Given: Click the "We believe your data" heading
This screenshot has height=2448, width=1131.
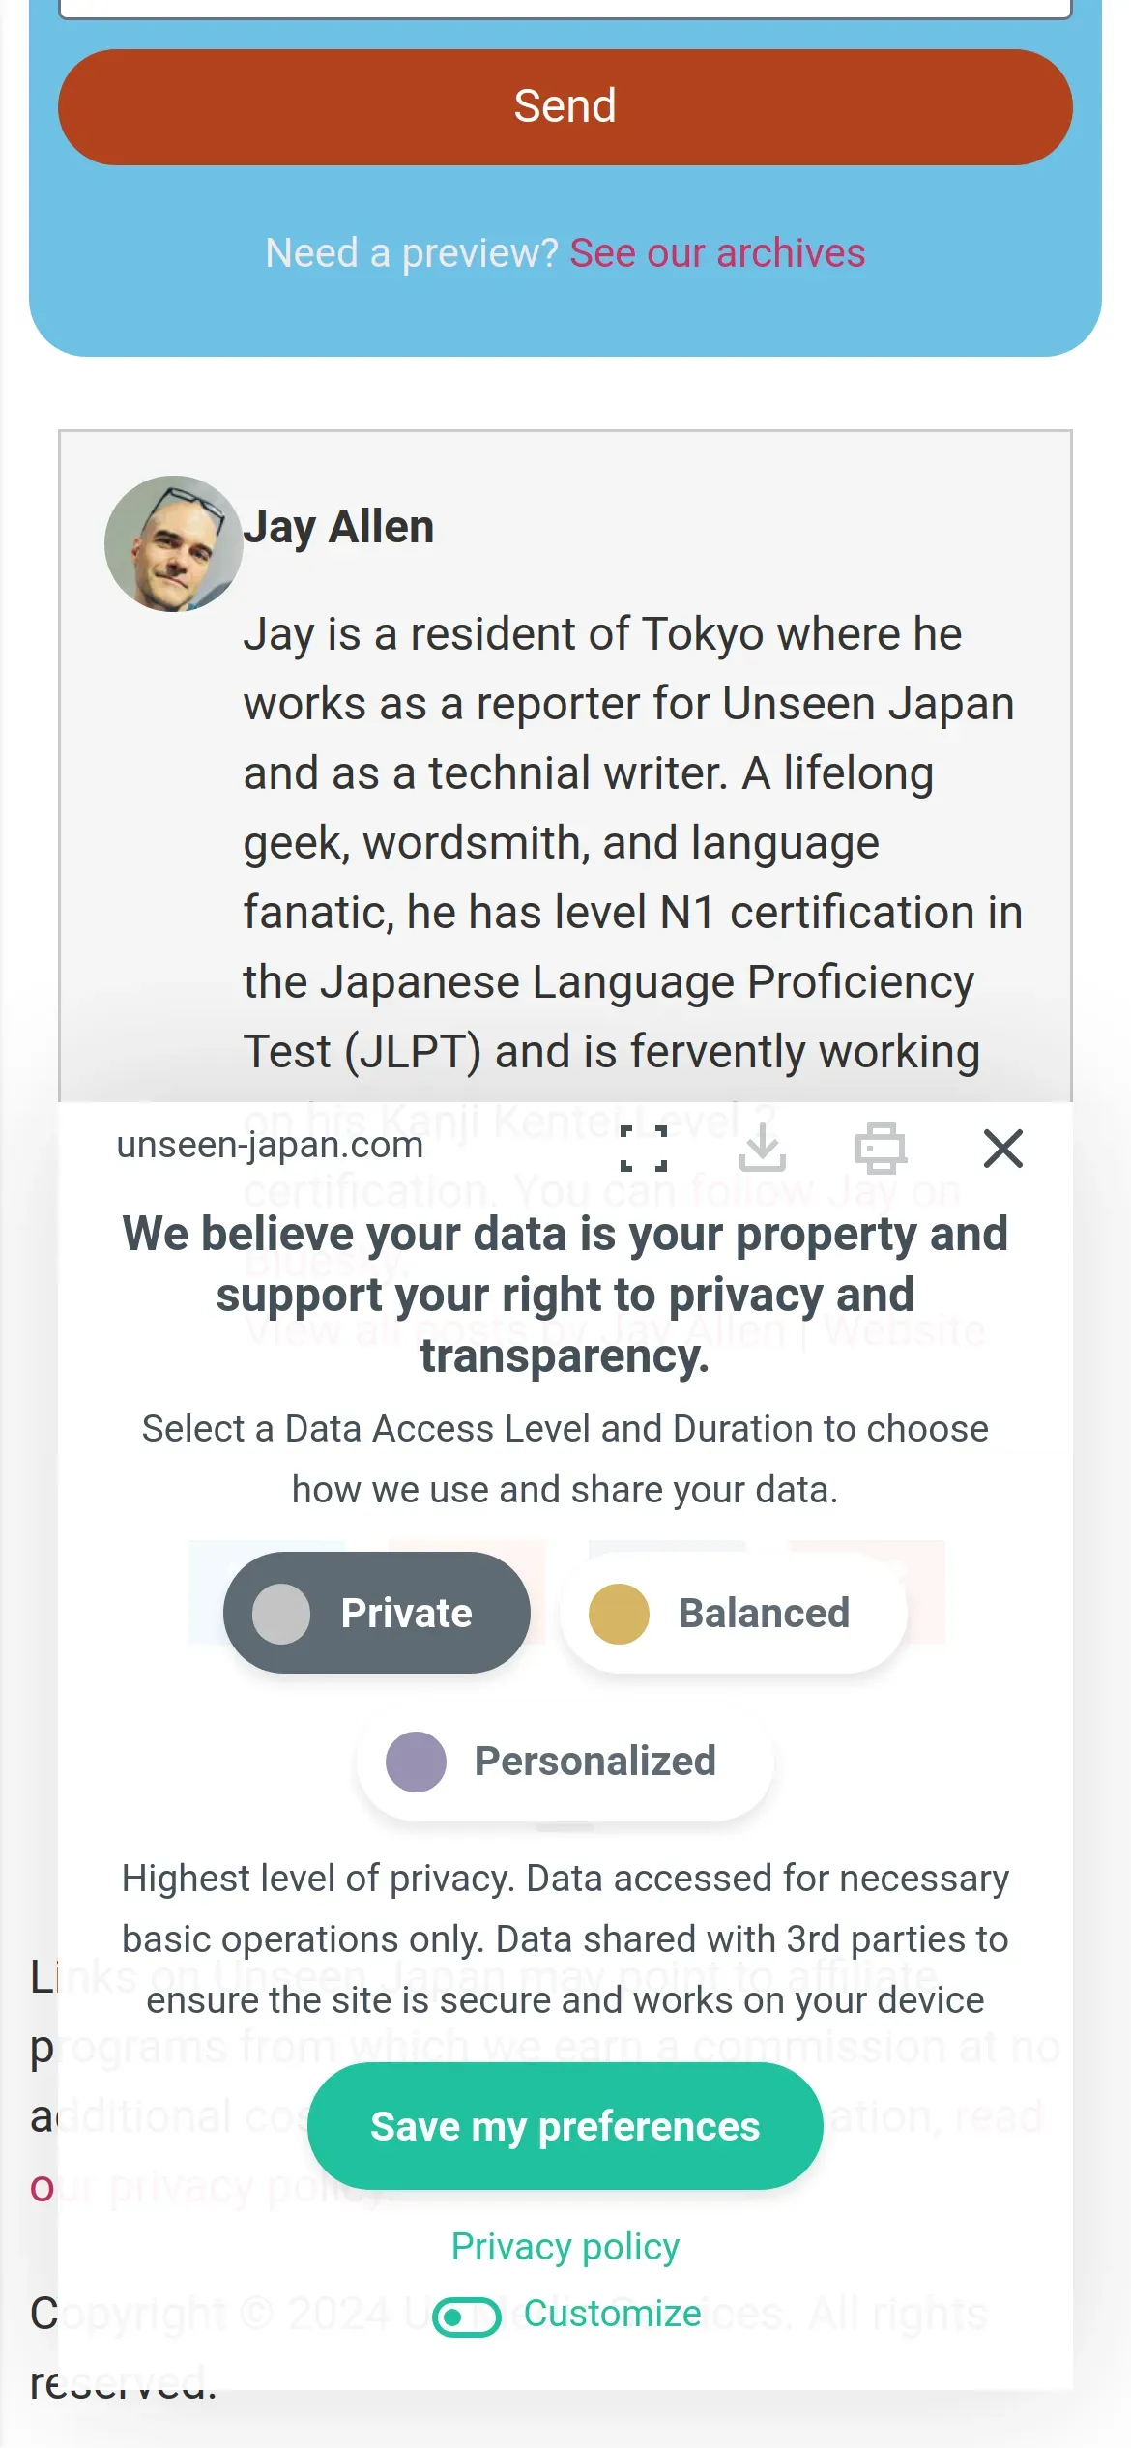Looking at the screenshot, I should 565,1294.
